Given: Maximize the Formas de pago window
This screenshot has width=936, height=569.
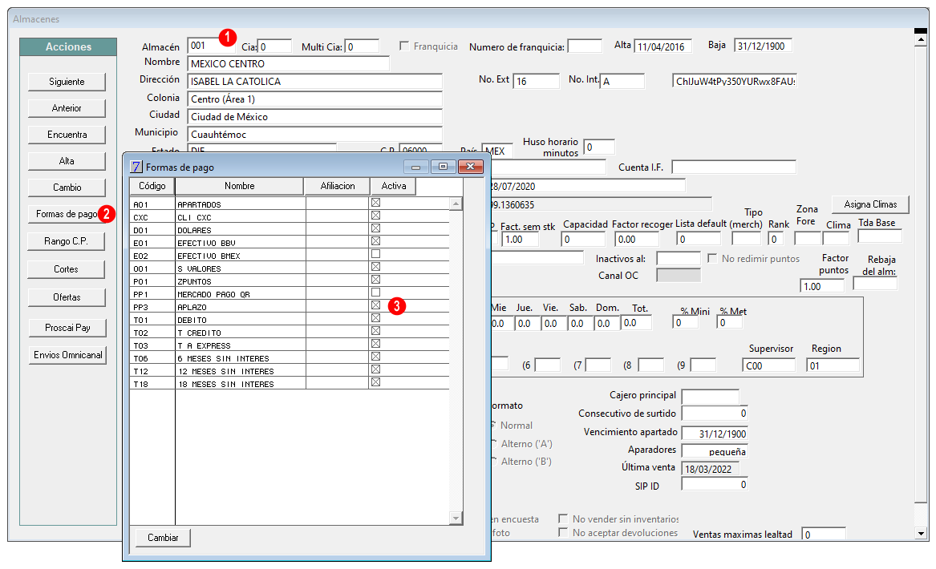Looking at the screenshot, I should (x=443, y=167).
